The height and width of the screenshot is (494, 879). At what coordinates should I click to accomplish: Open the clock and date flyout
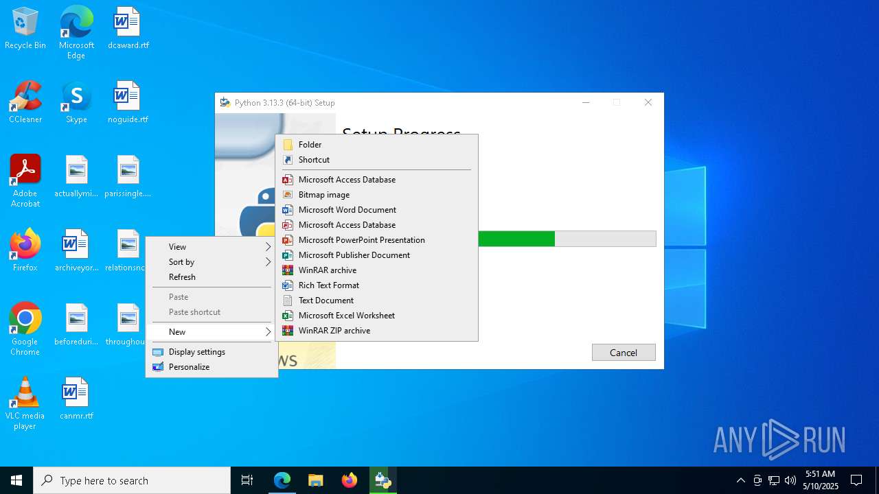click(820, 480)
